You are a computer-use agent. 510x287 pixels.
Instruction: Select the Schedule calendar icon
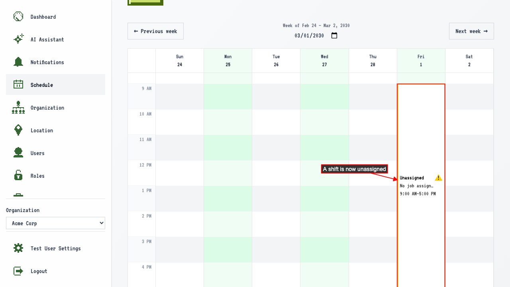pyautogui.click(x=18, y=85)
